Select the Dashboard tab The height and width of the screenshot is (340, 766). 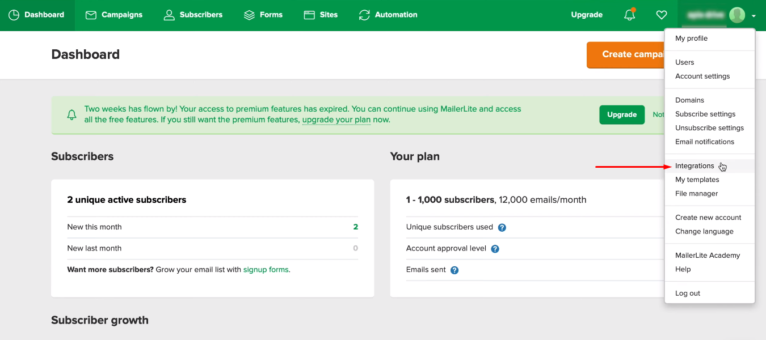click(x=37, y=15)
